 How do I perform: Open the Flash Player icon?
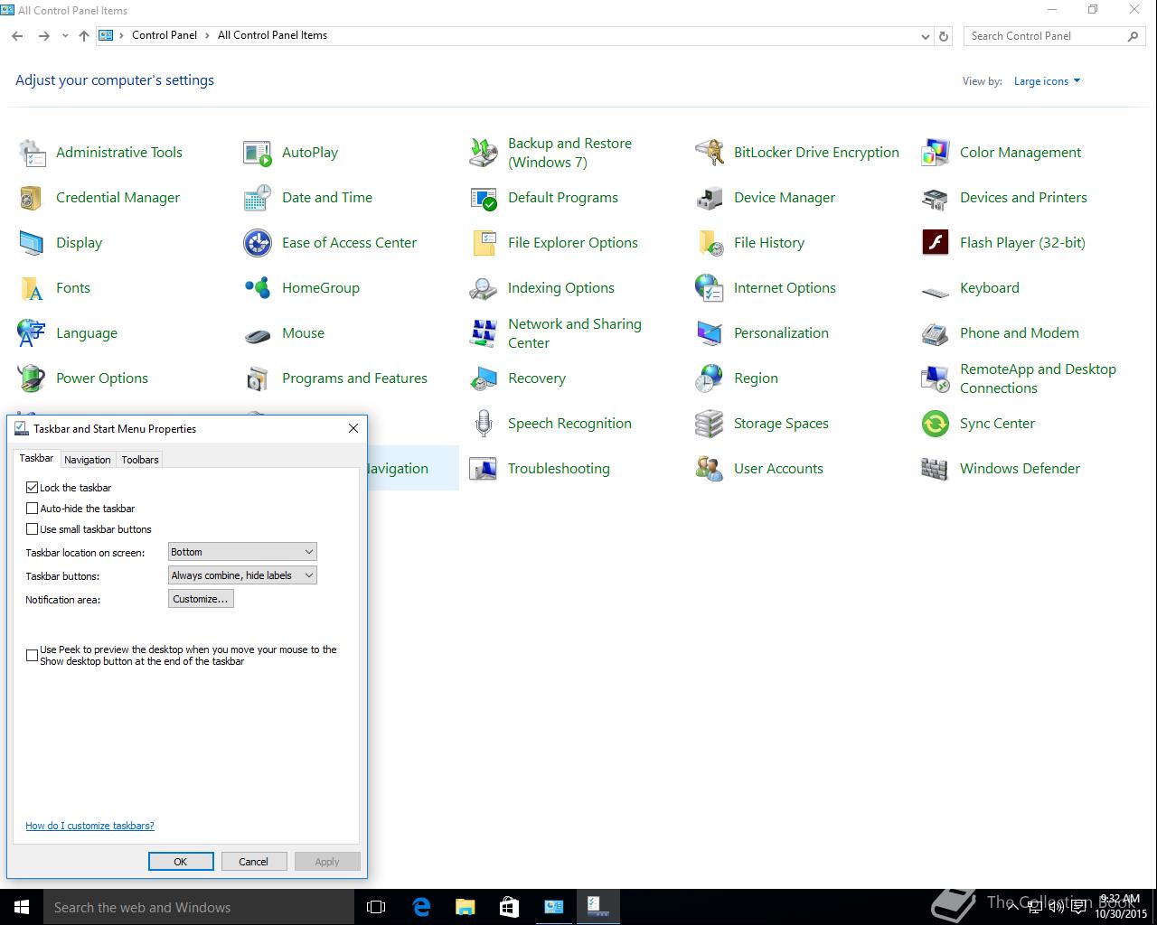pos(936,243)
